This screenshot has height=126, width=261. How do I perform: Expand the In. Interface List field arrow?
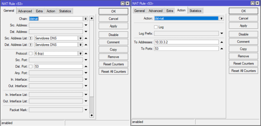click(86, 94)
